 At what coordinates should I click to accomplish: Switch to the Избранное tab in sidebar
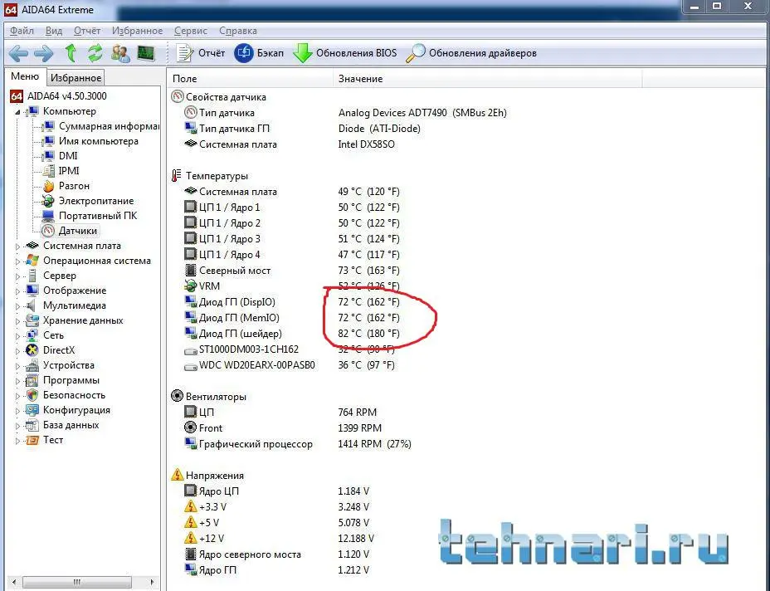[76, 78]
